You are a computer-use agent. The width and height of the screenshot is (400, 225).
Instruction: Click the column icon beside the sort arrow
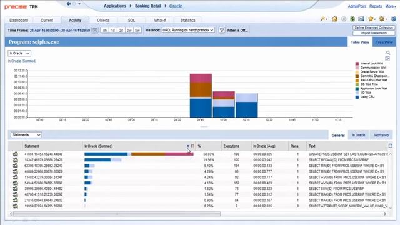pos(192,146)
